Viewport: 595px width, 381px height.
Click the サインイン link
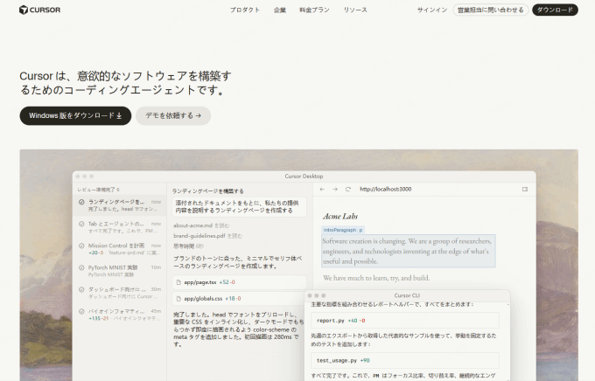(x=432, y=10)
